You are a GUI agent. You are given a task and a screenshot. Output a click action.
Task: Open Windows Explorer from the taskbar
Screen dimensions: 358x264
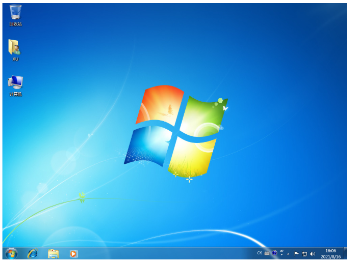(53, 253)
